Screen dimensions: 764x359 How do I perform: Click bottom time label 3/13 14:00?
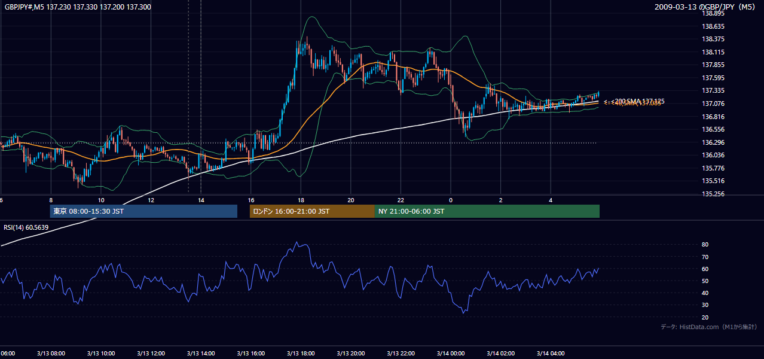[x=200, y=354]
